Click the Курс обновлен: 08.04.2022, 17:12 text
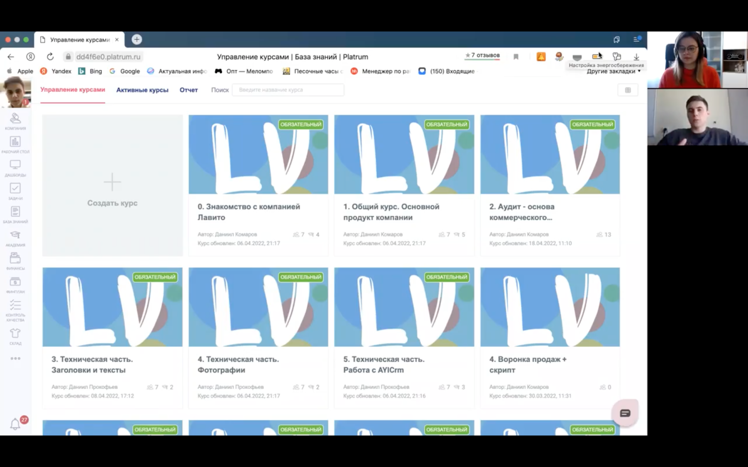 pyautogui.click(x=93, y=396)
